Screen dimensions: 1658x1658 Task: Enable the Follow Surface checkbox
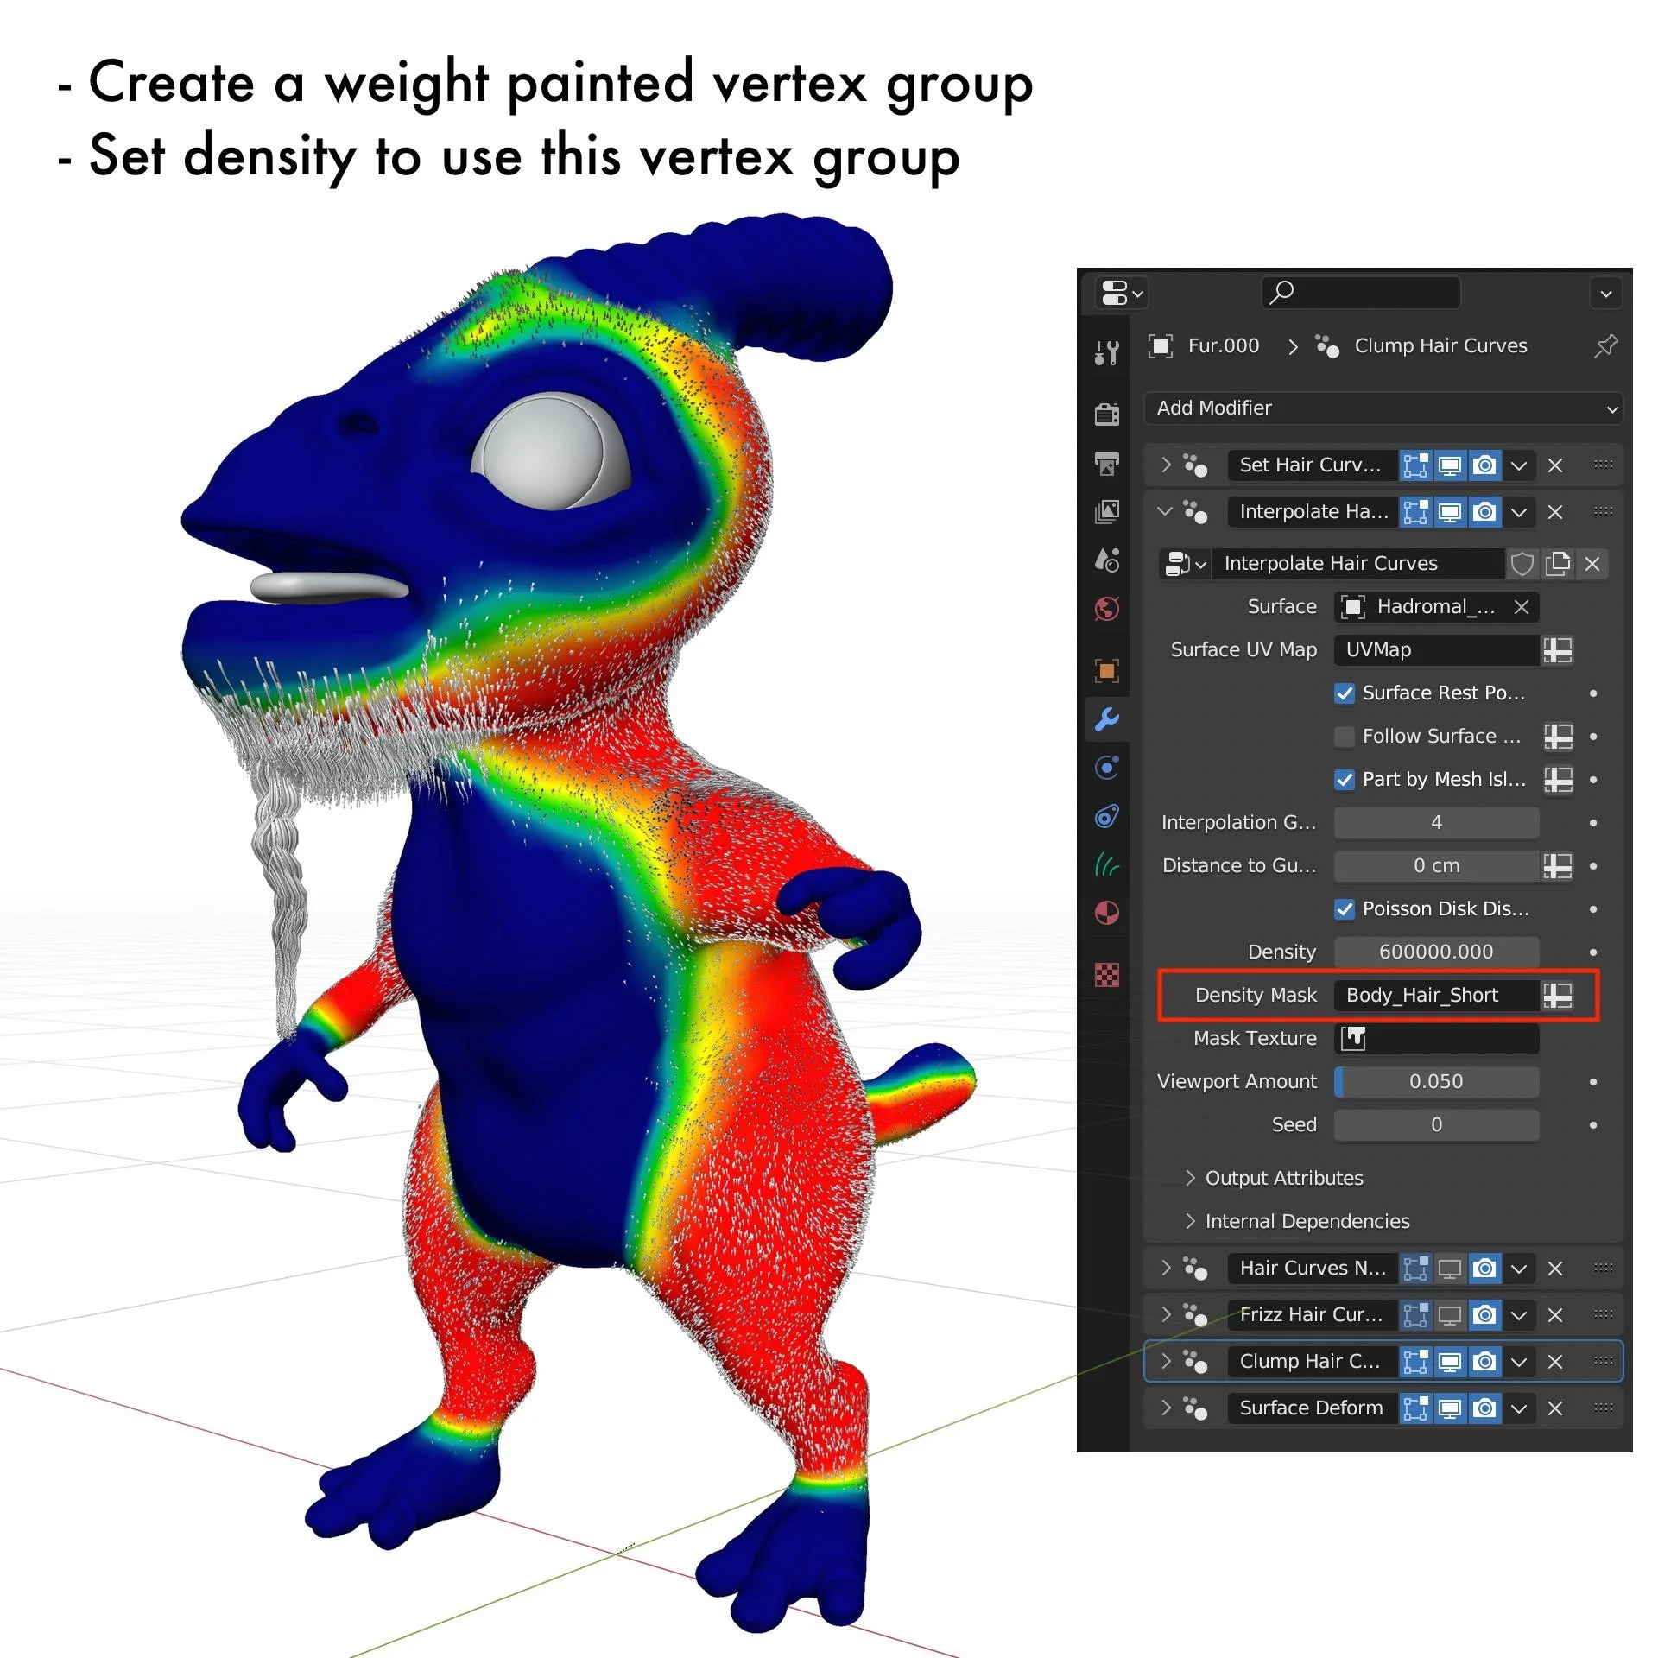click(x=1345, y=736)
